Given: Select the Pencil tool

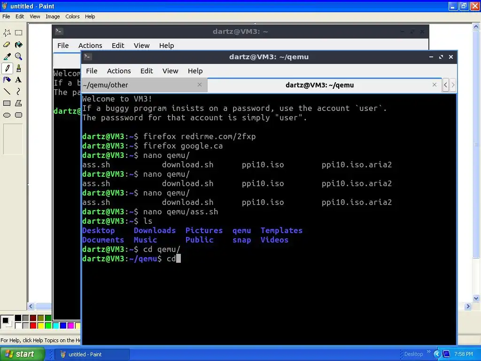Looking at the screenshot, I should 7,68.
